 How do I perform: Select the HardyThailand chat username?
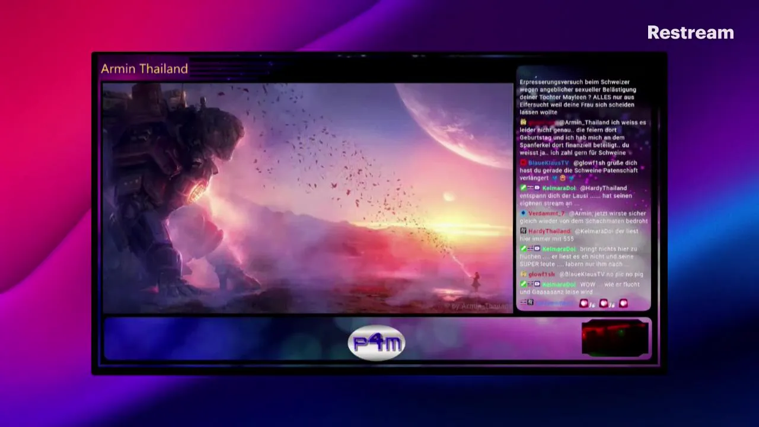(x=549, y=231)
